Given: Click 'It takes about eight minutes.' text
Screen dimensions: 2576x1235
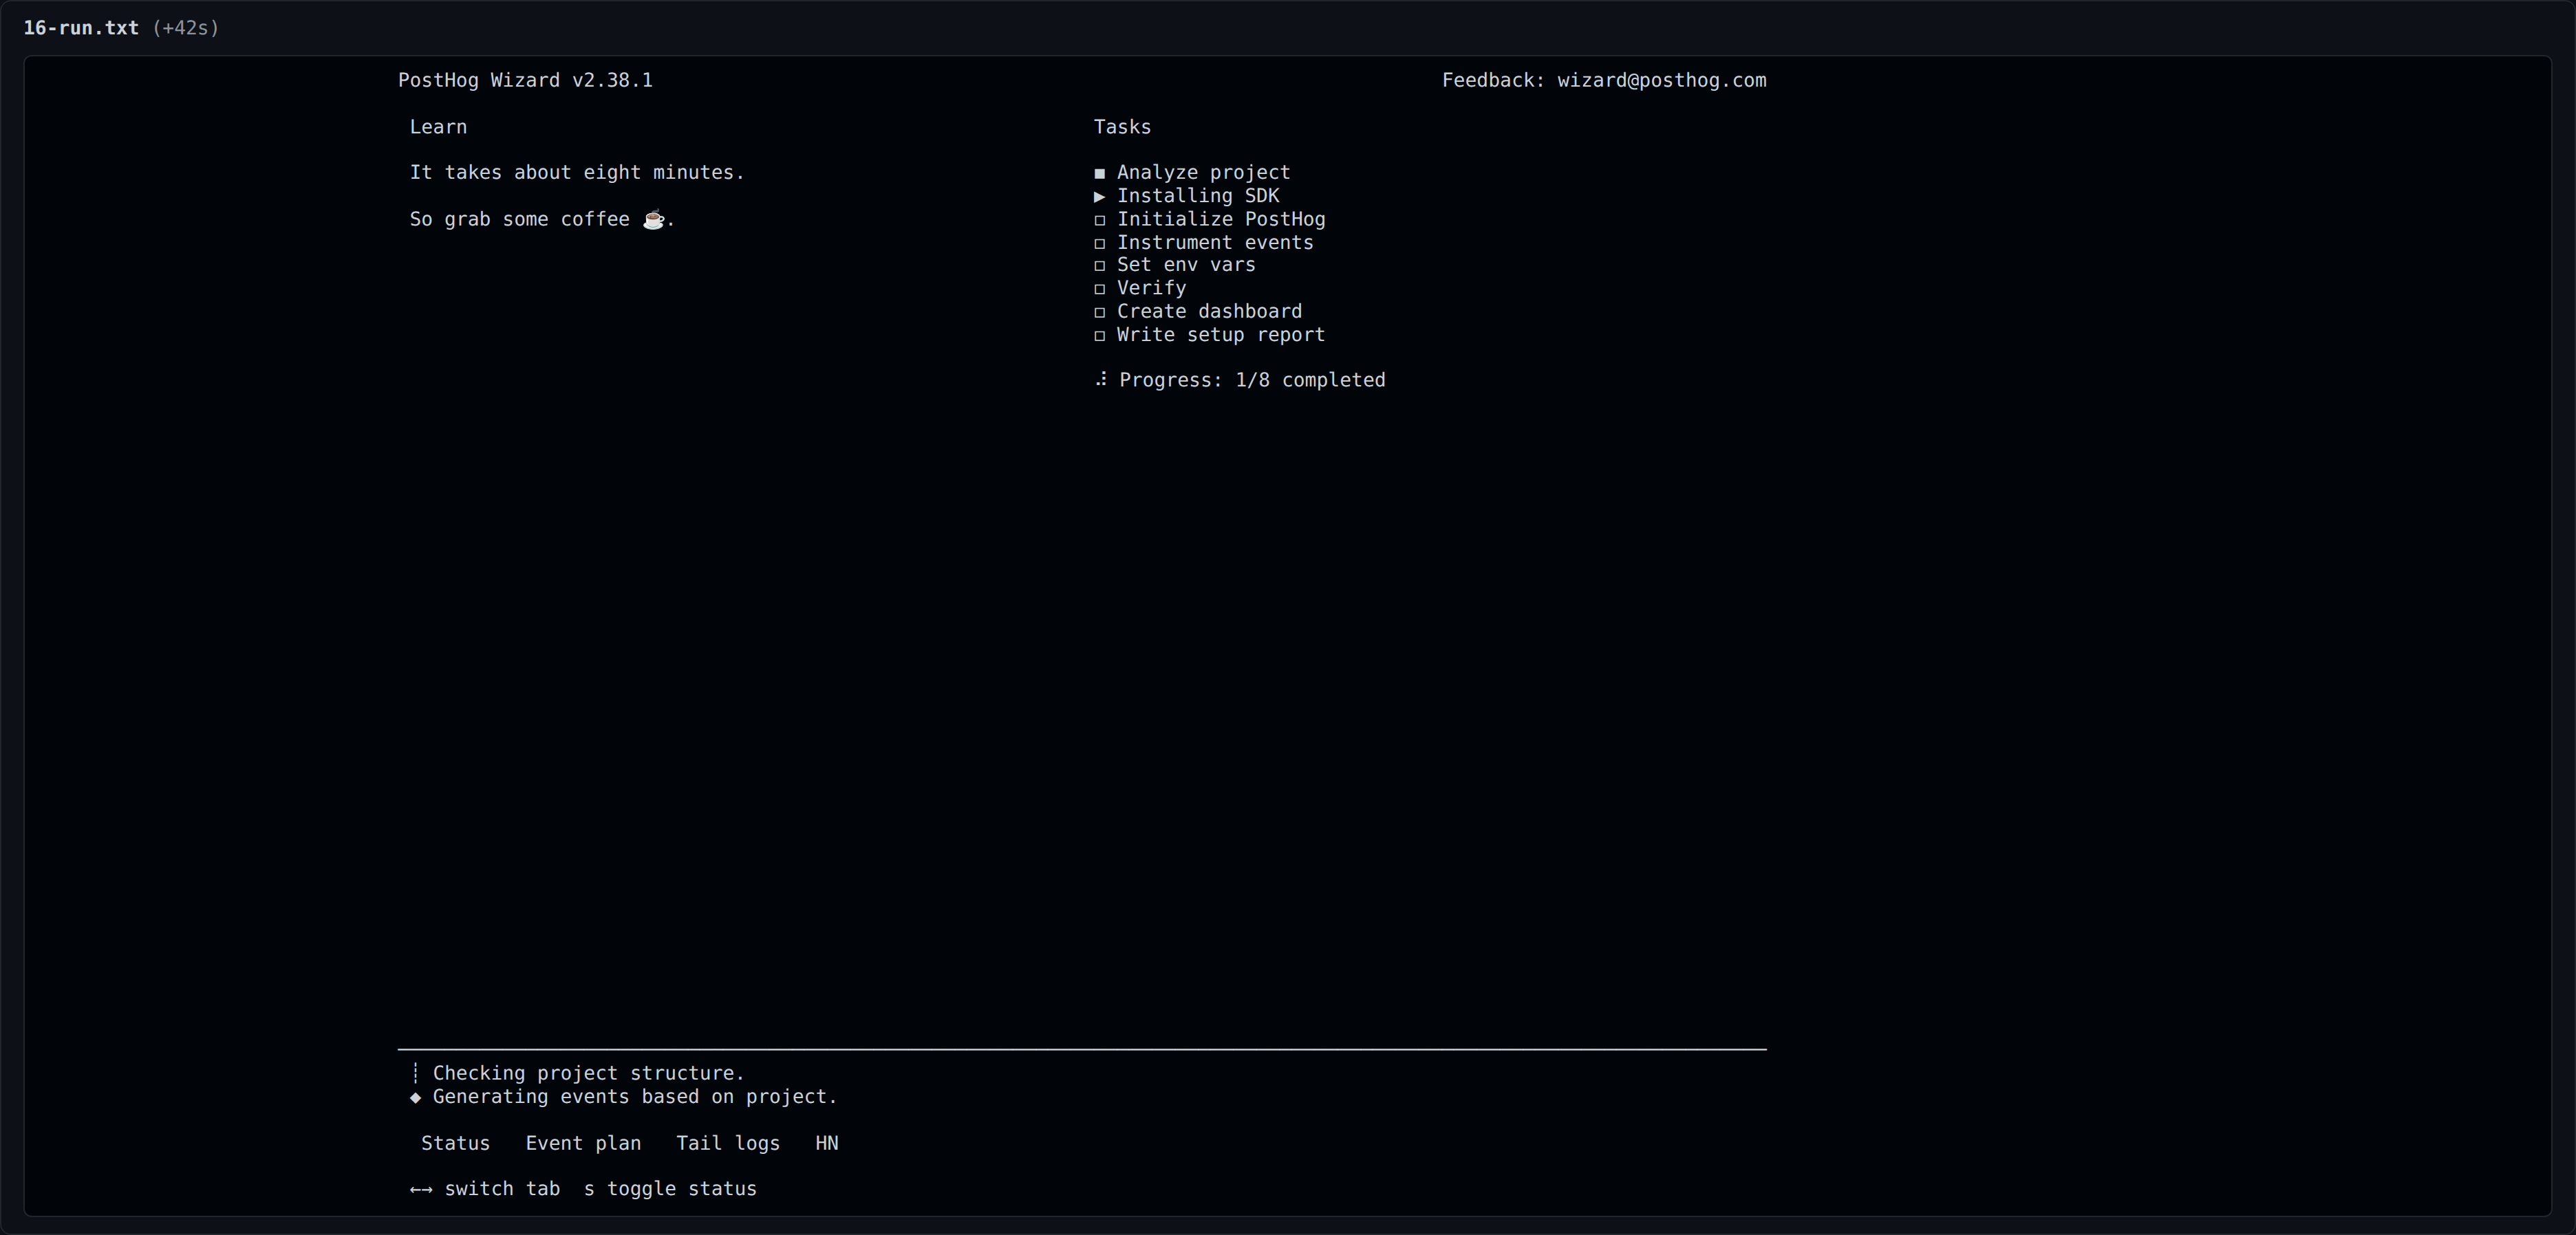Looking at the screenshot, I should (577, 173).
